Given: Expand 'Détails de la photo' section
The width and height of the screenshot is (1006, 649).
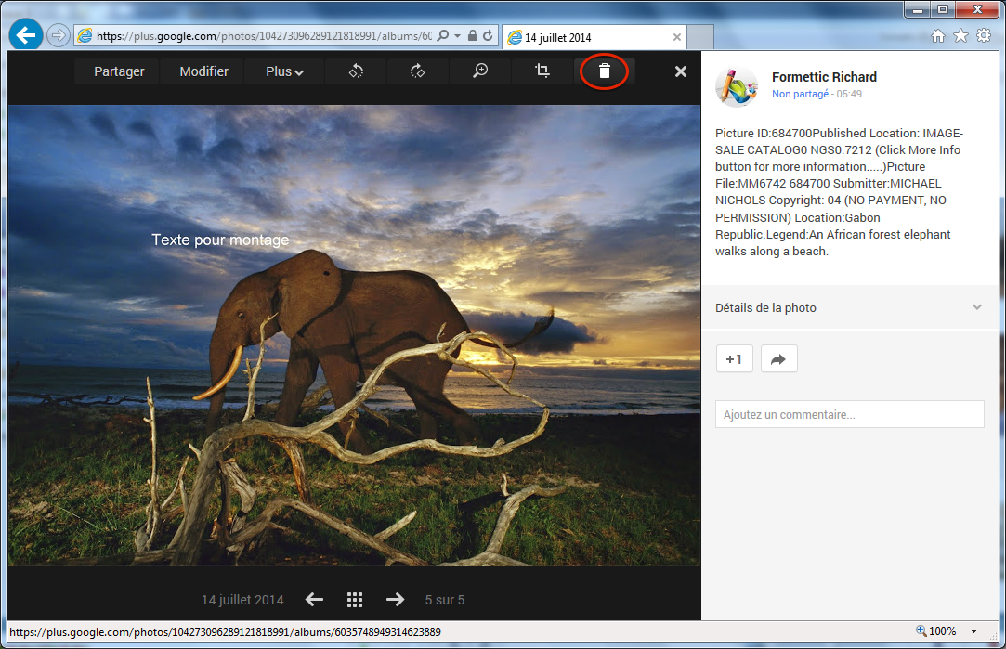Looking at the screenshot, I should tap(849, 308).
